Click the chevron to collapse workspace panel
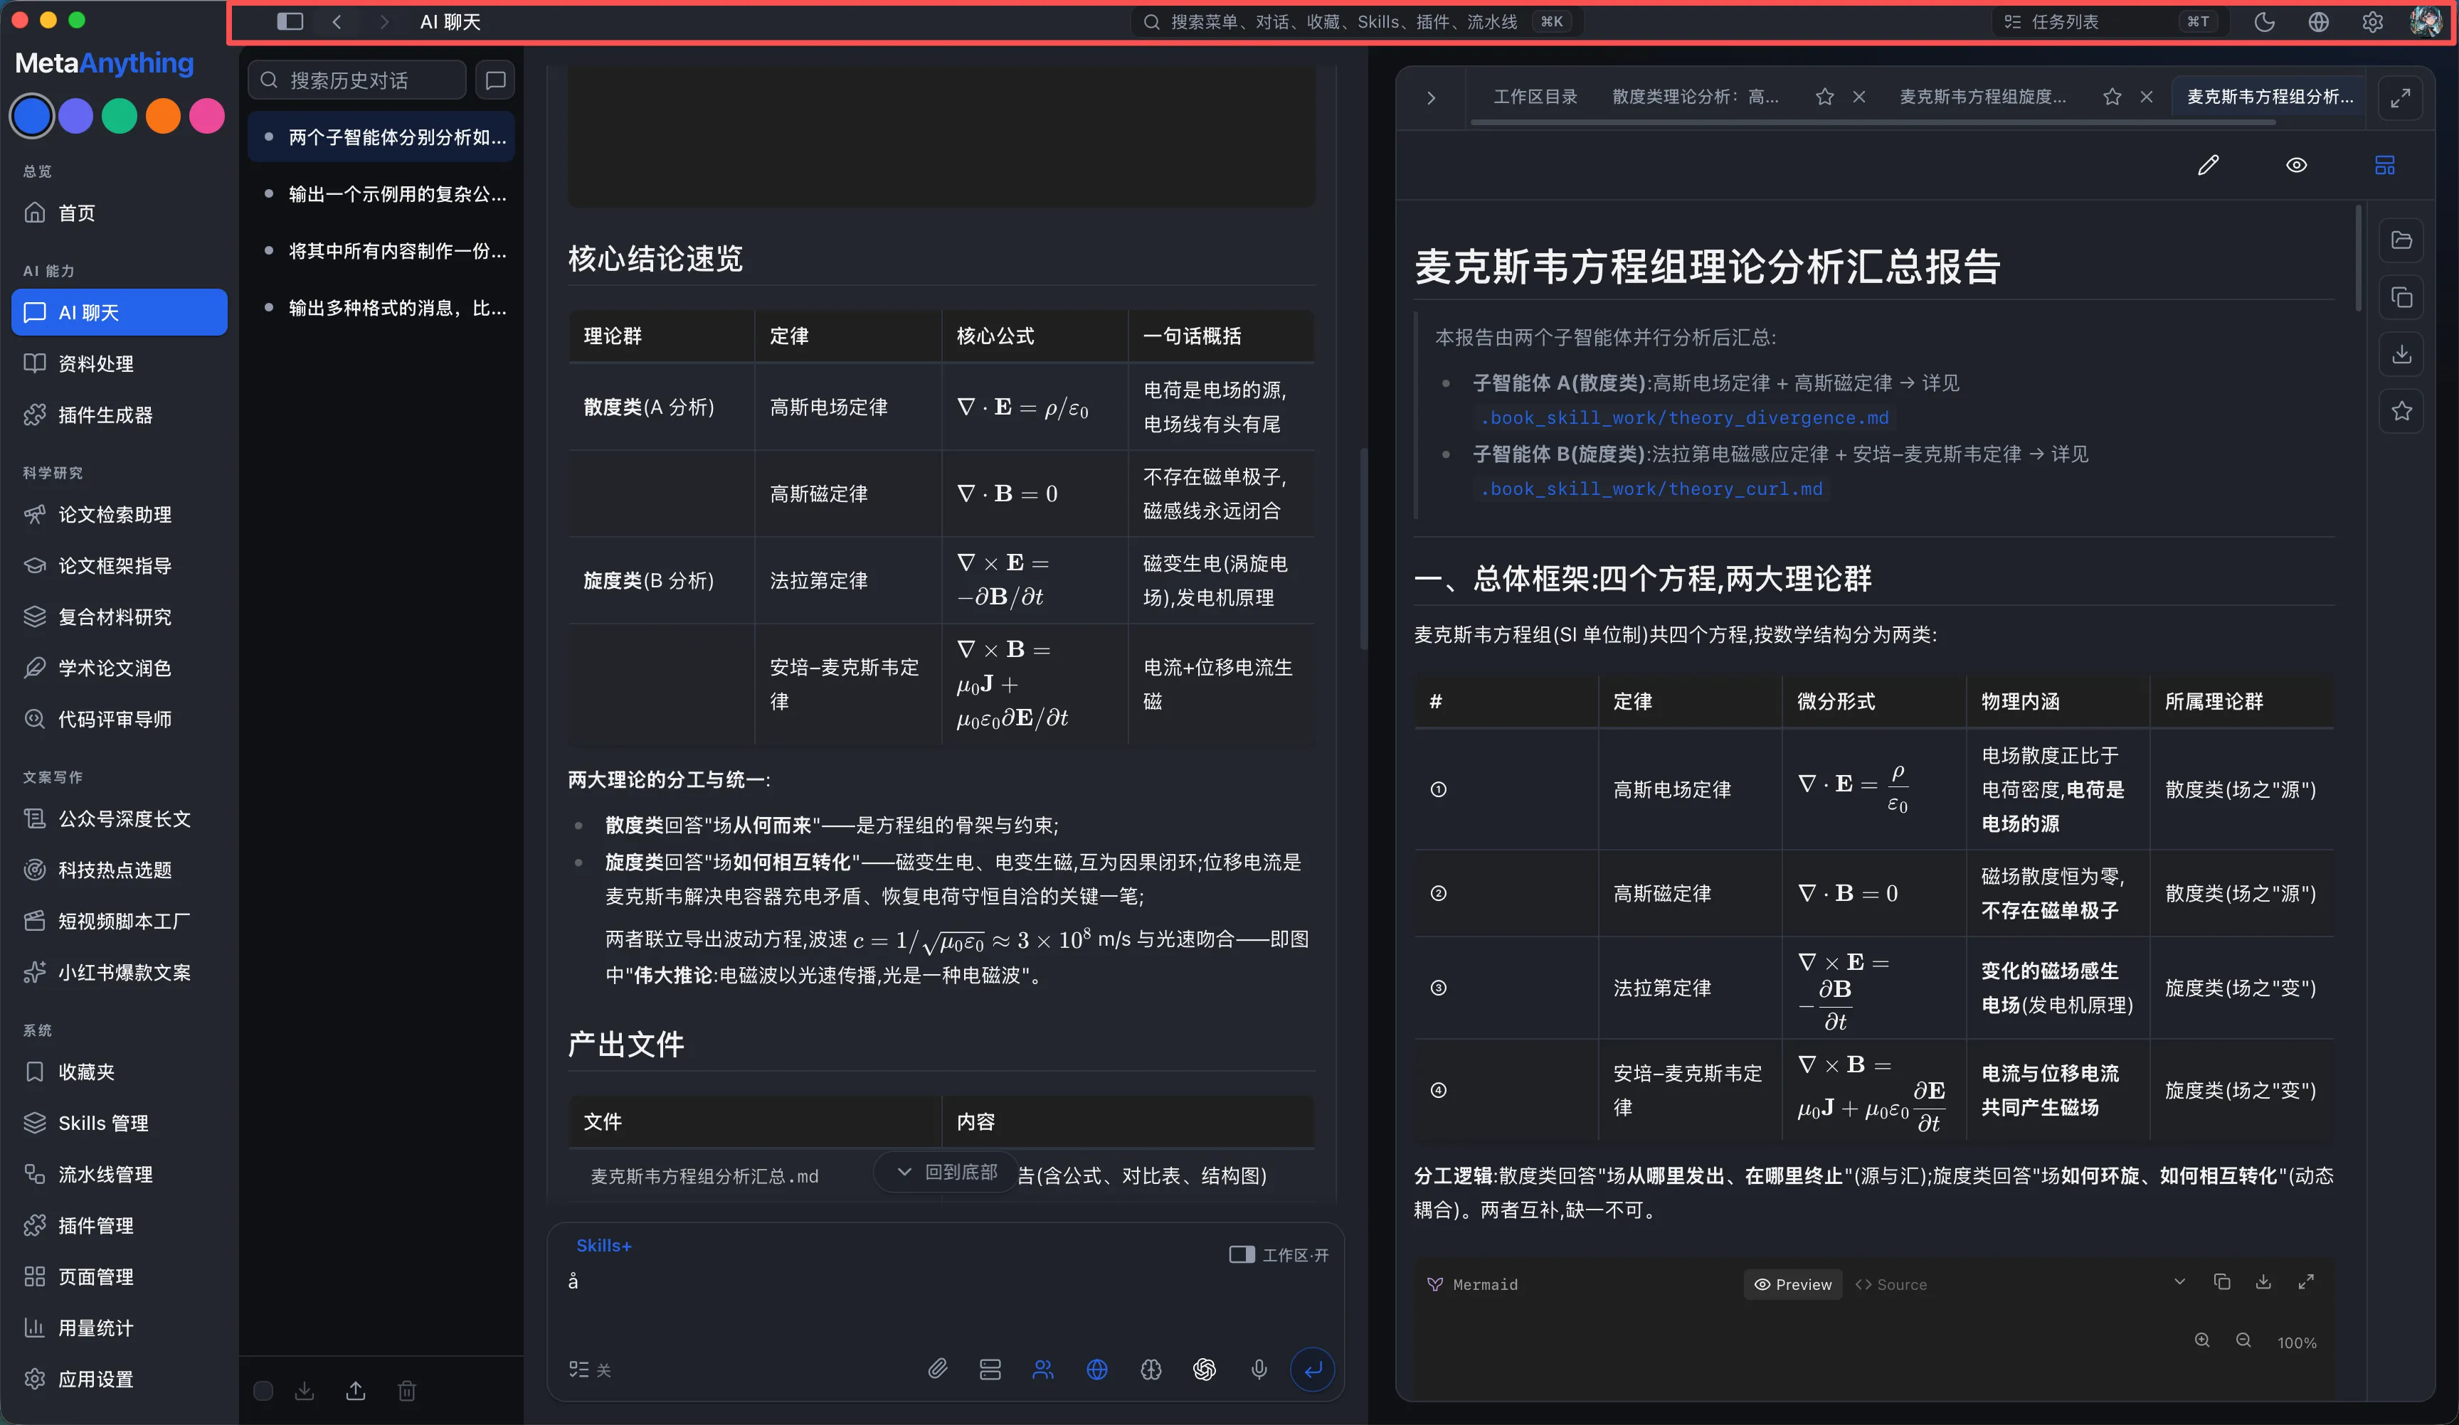The height and width of the screenshot is (1425, 2459). click(x=1432, y=97)
